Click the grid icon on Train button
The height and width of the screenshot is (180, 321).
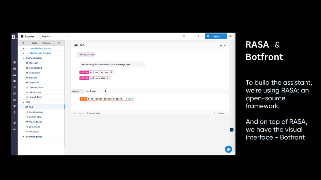click(x=208, y=36)
